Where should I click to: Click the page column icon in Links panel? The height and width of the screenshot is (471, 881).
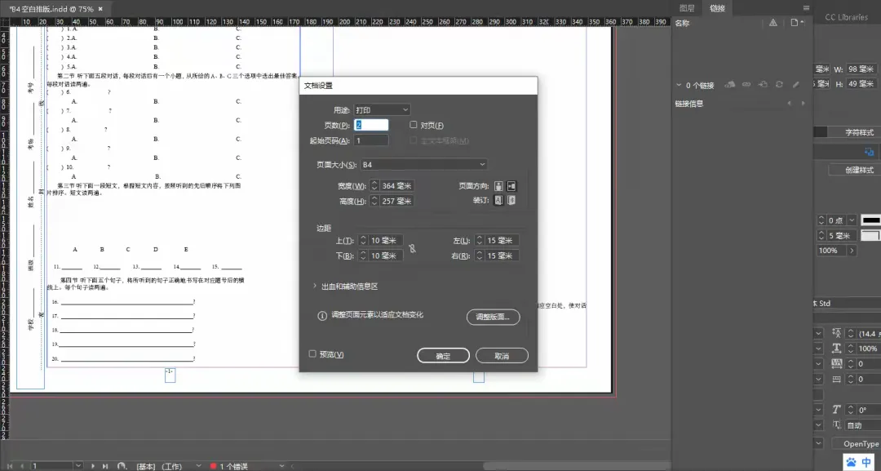click(x=796, y=23)
